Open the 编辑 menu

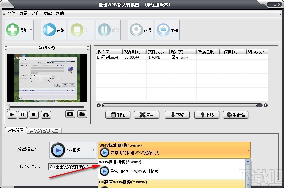pos(23,13)
